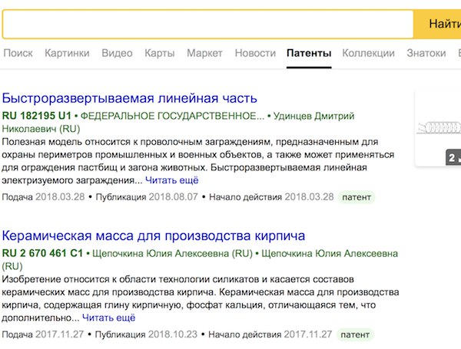Click filing date 2017.11.27 after Подача
This screenshot has height=349, width=461.
pos(59,334)
